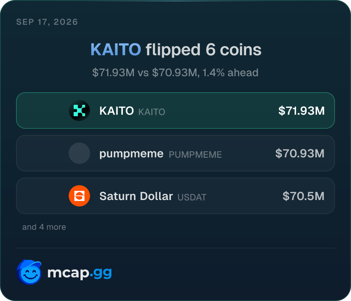Click the USDAT ticker symbol

click(192, 197)
